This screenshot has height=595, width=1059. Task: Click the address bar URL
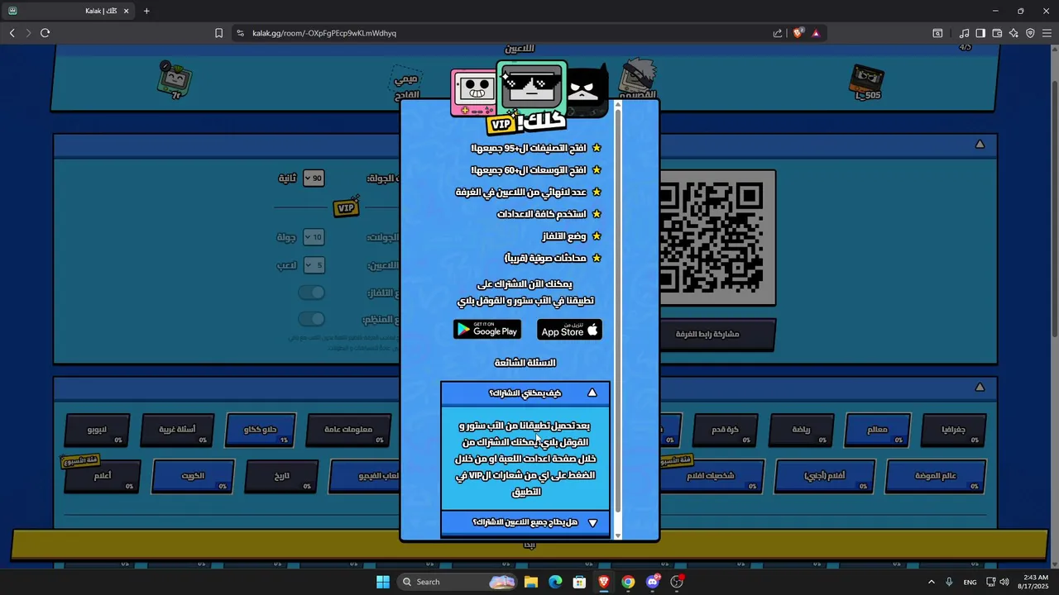click(324, 33)
